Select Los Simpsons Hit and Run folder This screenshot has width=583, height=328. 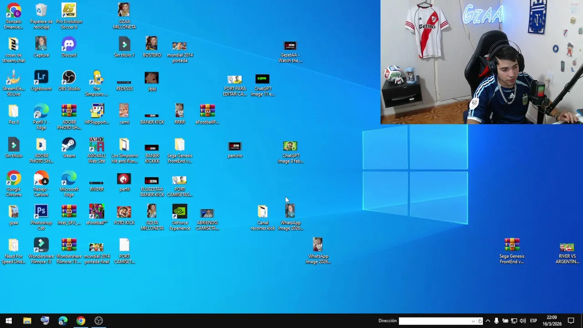coord(124,150)
